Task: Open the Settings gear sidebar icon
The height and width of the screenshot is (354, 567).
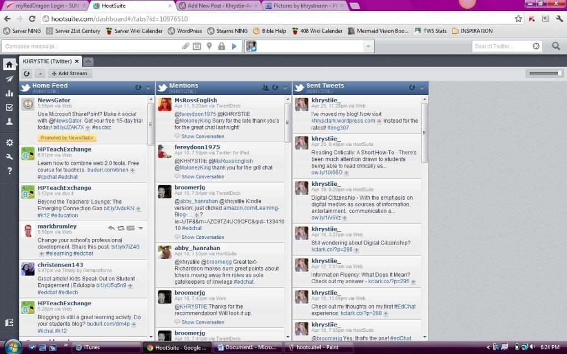Action: click(x=9, y=142)
